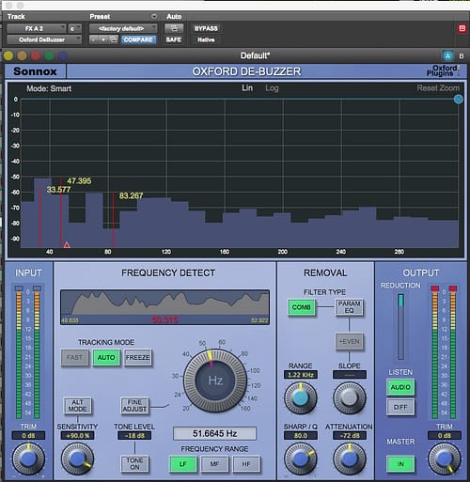Select DIFF listen mode
Viewport: 470px width, 482px height.
click(400, 407)
